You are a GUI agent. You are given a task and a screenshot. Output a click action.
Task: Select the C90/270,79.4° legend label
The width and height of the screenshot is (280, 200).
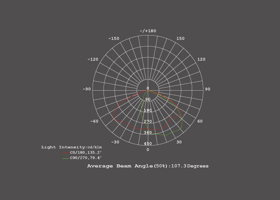[86, 158]
